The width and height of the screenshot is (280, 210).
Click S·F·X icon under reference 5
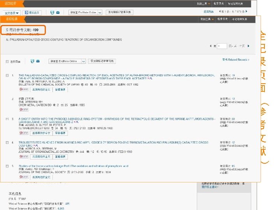[x=24, y=177]
